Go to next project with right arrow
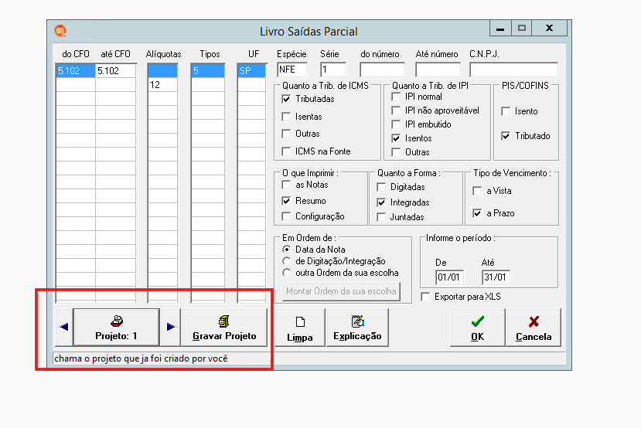The image size is (641, 428). pos(171,327)
